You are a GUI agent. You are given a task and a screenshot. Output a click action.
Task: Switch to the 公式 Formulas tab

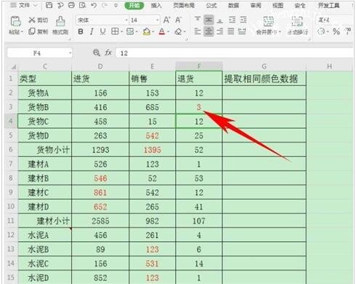coord(211,5)
